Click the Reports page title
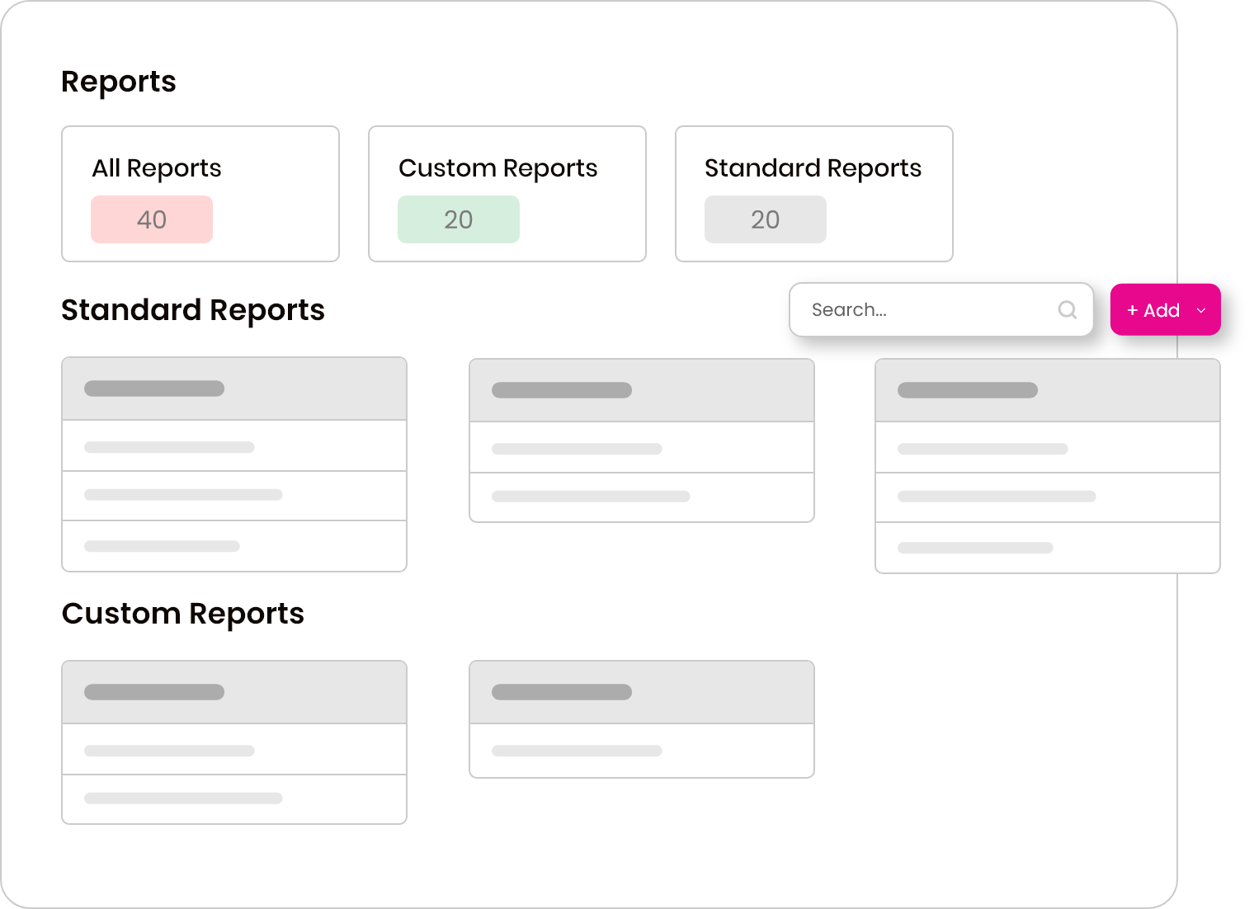 click(x=119, y=82)
